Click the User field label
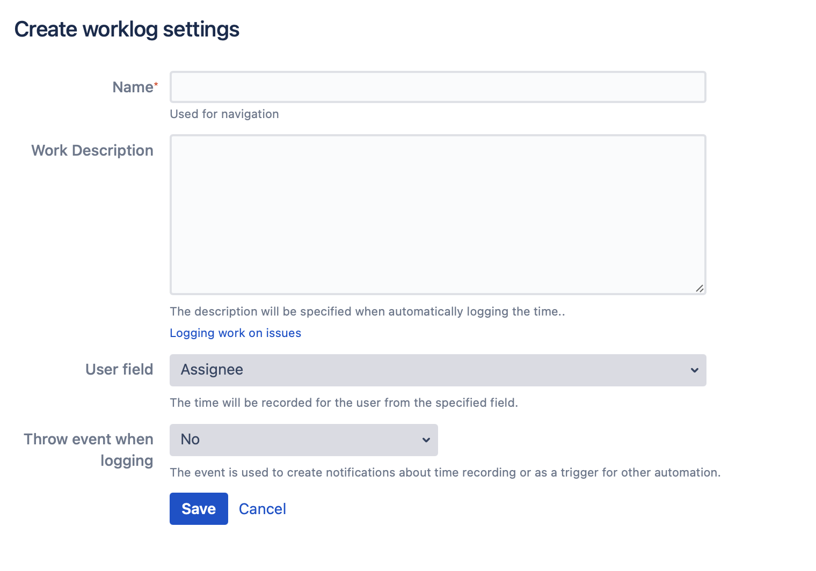 point(119,369)
